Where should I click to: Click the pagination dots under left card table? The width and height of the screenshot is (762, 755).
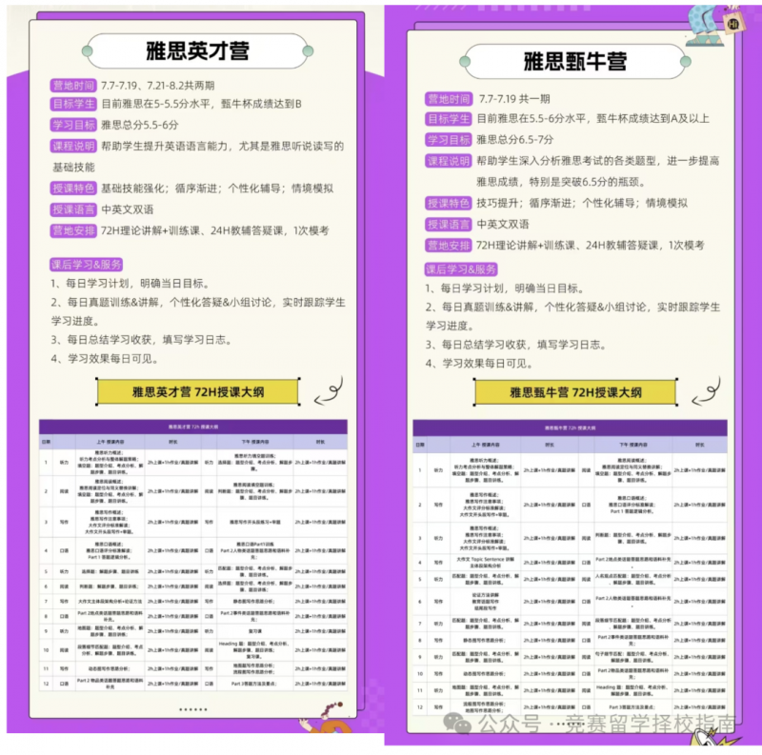coord(193,709)
